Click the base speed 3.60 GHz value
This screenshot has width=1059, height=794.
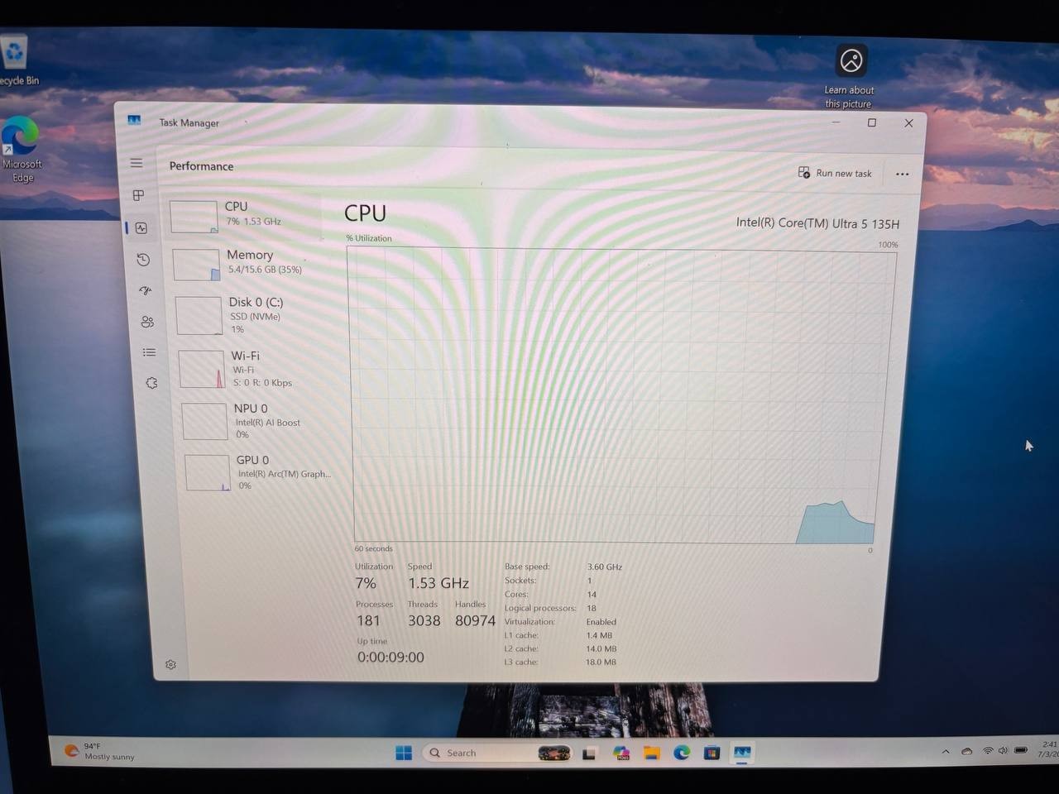(605, 567)
